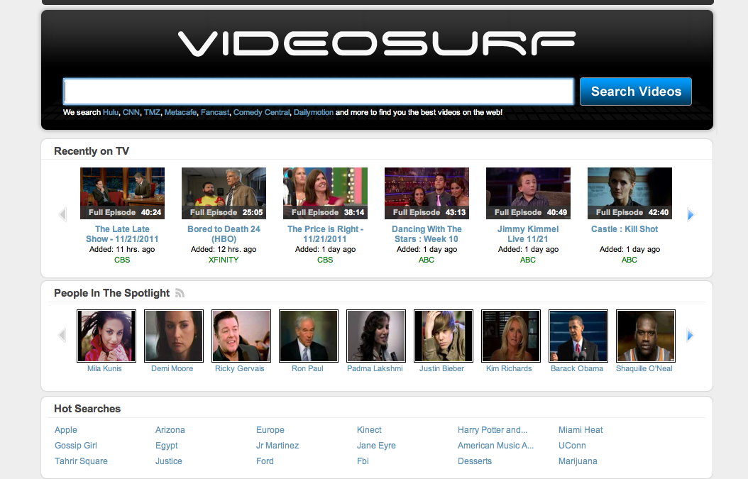Click Dancing With The Stars : Week 10 title
This screenshot has height=479, width=748.
tap(427, 234)
